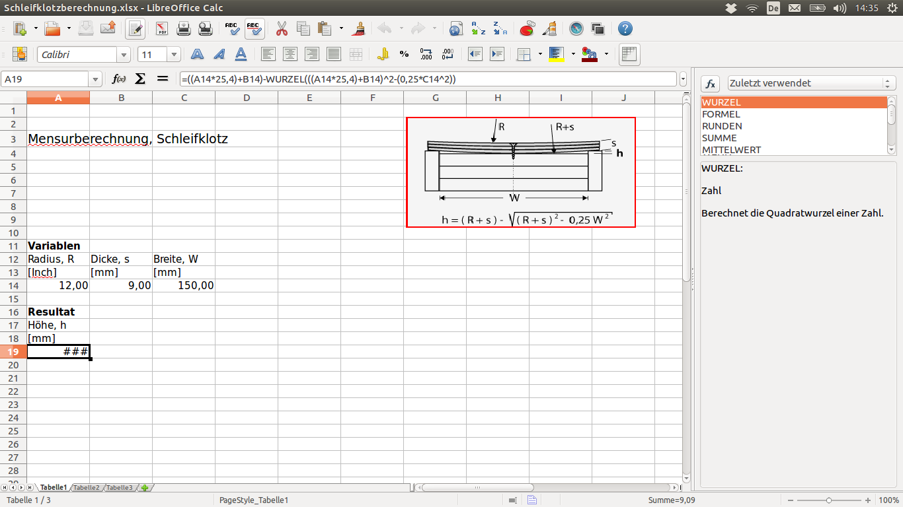
Task: Toggle AutoSpellcheck
Action: [x=255, y=29]
